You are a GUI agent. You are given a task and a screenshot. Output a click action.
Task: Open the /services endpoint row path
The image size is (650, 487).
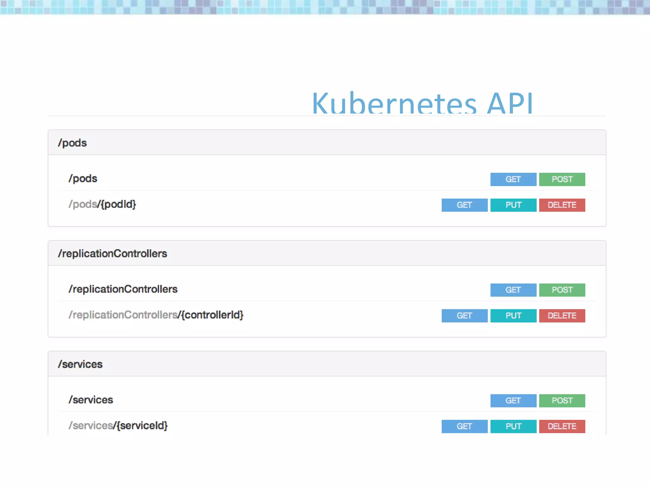click(91, 400)
